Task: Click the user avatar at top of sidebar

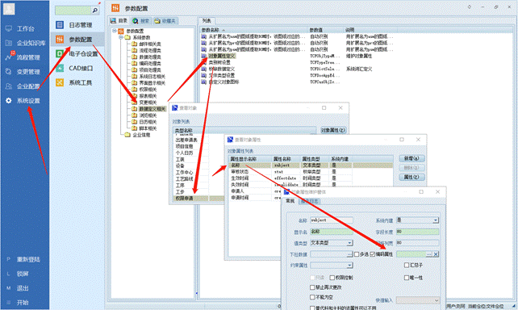Action: tap(9, 8)
